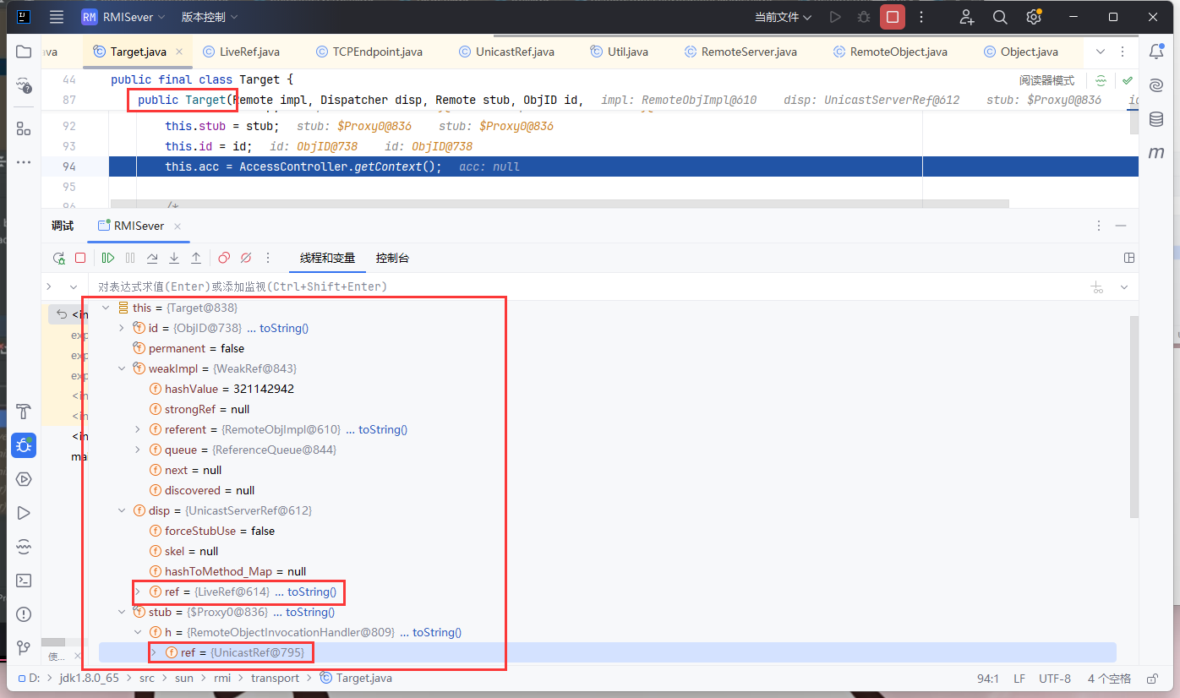Screen dimensions: 1180x698
Task: Rerun the debug session with rerun icon
Action: pos(58,258)
